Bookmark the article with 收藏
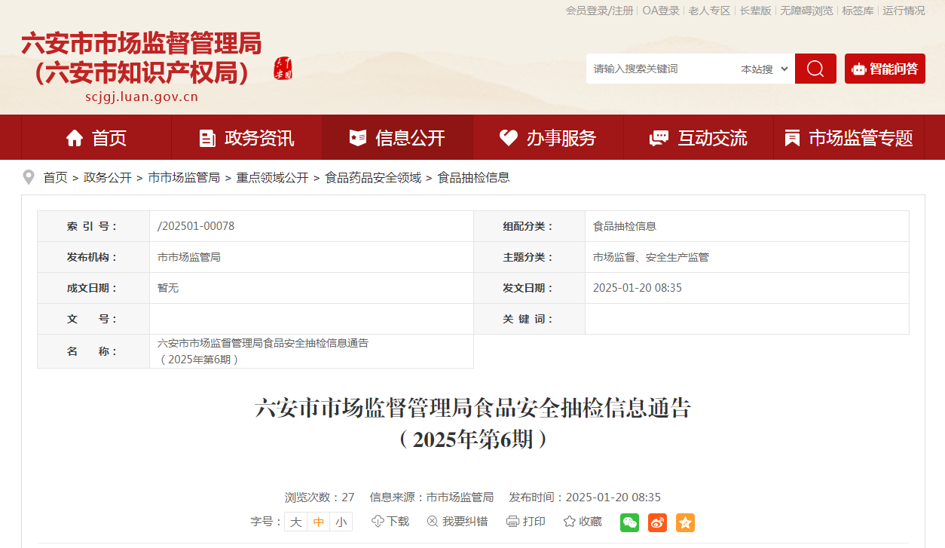945x548 pixels. tap(583, 522)
